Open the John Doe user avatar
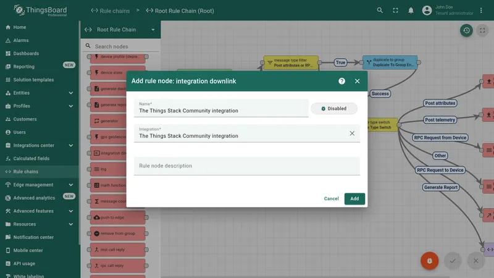 pyautogui.click(x=427, y=11)
